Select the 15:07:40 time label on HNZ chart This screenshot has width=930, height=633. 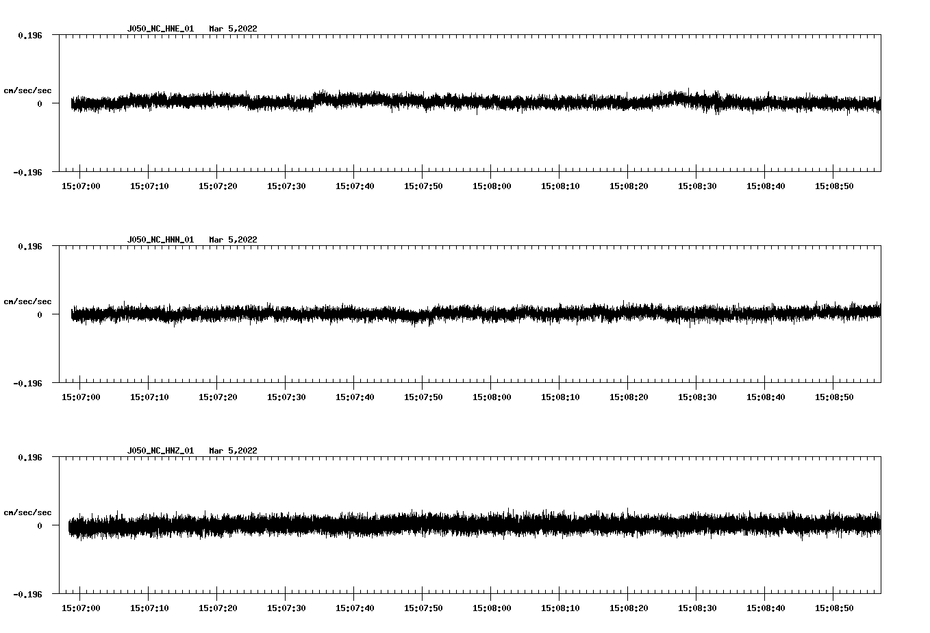coord(355,608)
